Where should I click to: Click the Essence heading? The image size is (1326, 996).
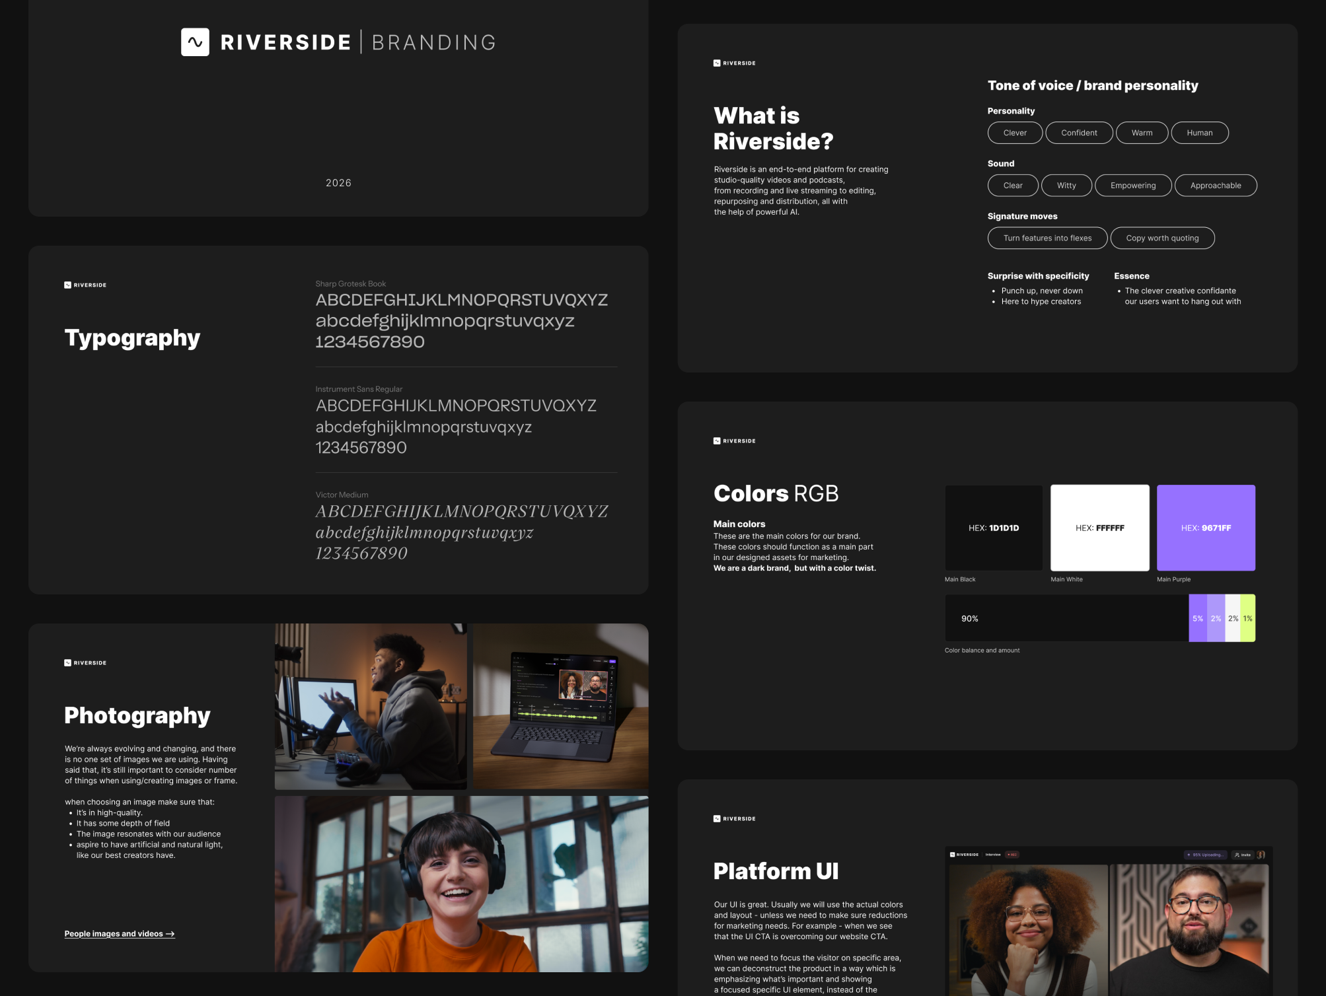[x=1132, y=276]
